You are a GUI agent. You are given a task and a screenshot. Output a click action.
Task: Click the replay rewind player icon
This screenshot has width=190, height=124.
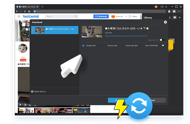tap(25, 105)
